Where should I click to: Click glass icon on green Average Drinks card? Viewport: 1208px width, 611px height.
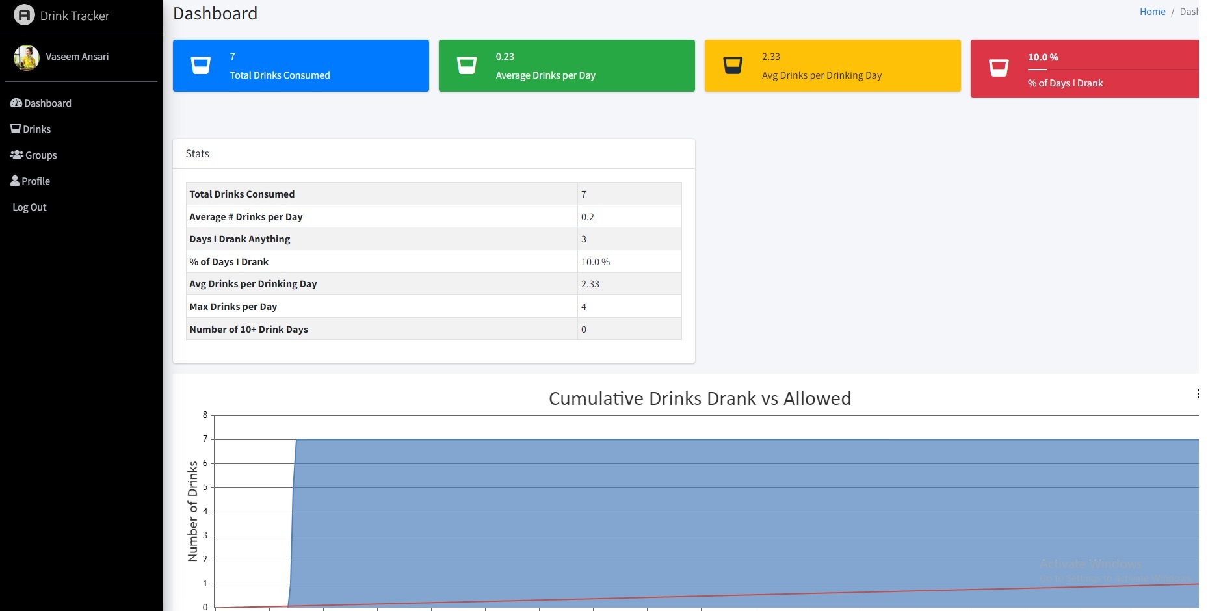(x=466, y=66)
